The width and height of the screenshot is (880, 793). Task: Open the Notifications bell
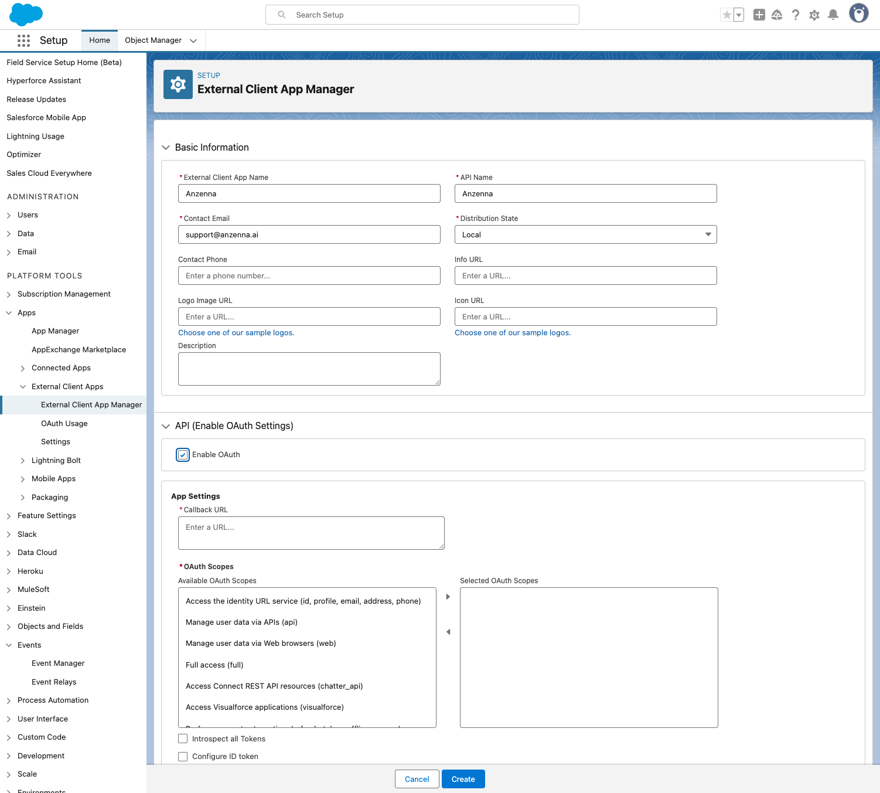(833, 15)
